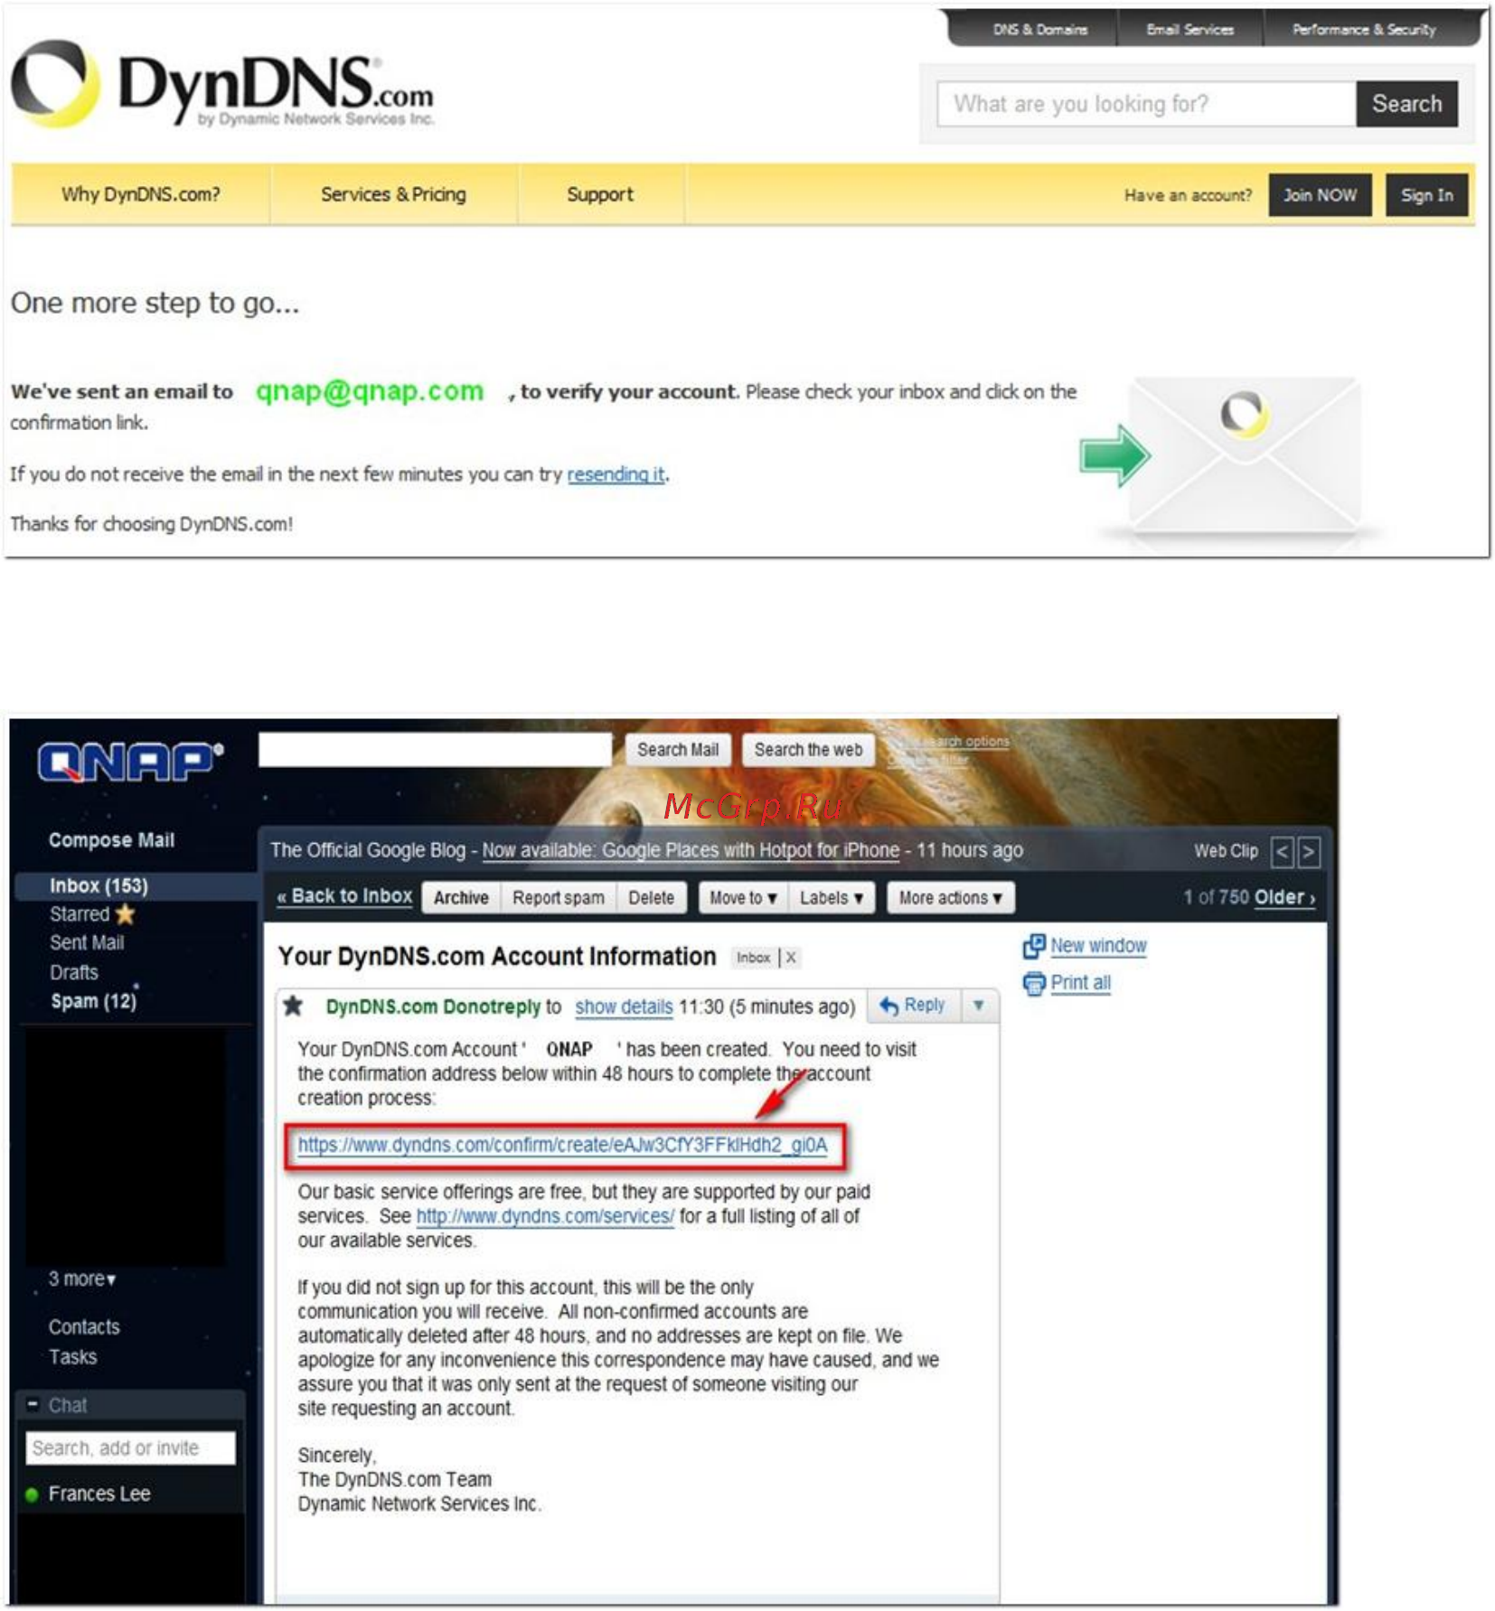The width and height of the screenshot is (1495, 1611).
Task: Click the Sign In button
Action: point(1426,195)
